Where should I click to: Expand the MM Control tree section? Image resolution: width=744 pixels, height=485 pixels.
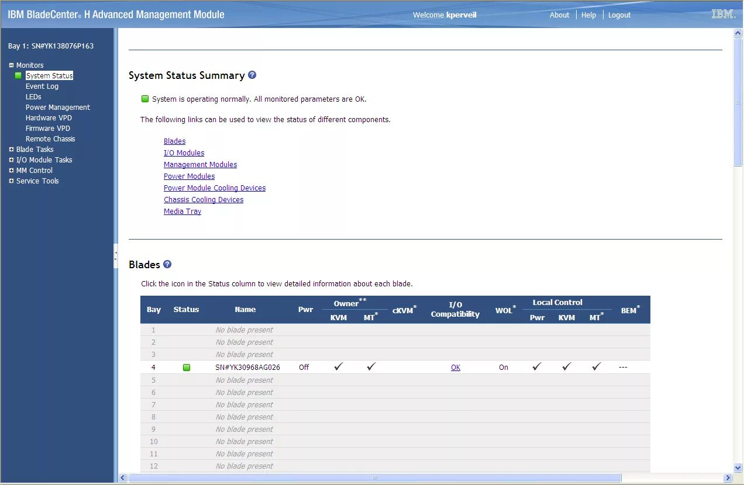[11, 170]
